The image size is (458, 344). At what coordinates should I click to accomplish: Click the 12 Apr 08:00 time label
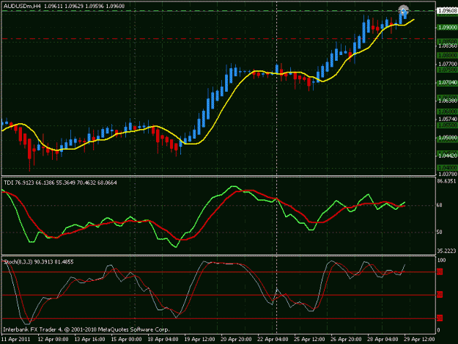coord(53,340)
